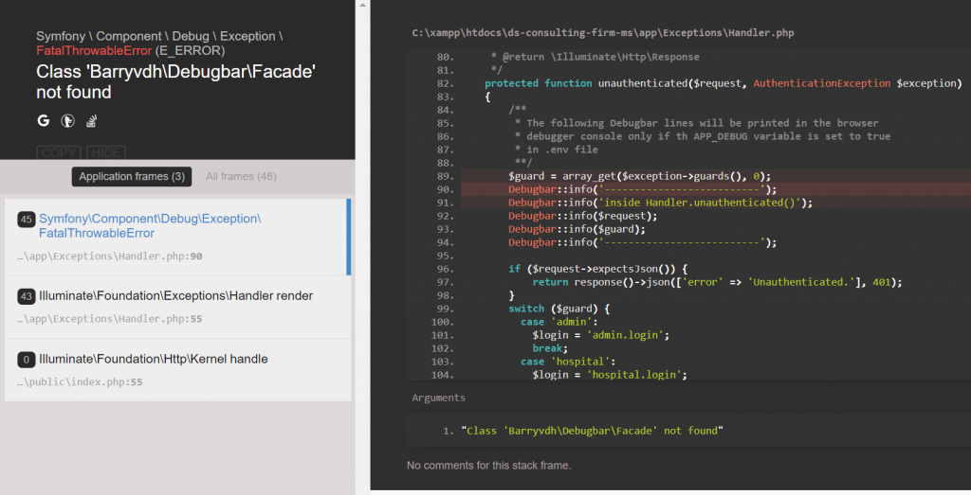Search the error on DuckDuckGo

[x=68, y=121]
